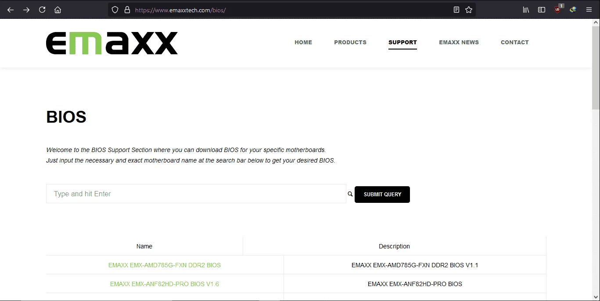Open the uBlock Origin extension icon
600x301 pixels.
tap(558, 9)
